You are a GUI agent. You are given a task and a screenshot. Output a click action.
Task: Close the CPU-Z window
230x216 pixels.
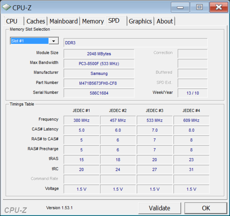[218, 7]
